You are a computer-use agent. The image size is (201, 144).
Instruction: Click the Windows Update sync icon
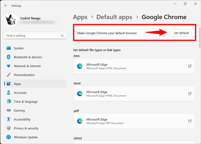point(8,137)
